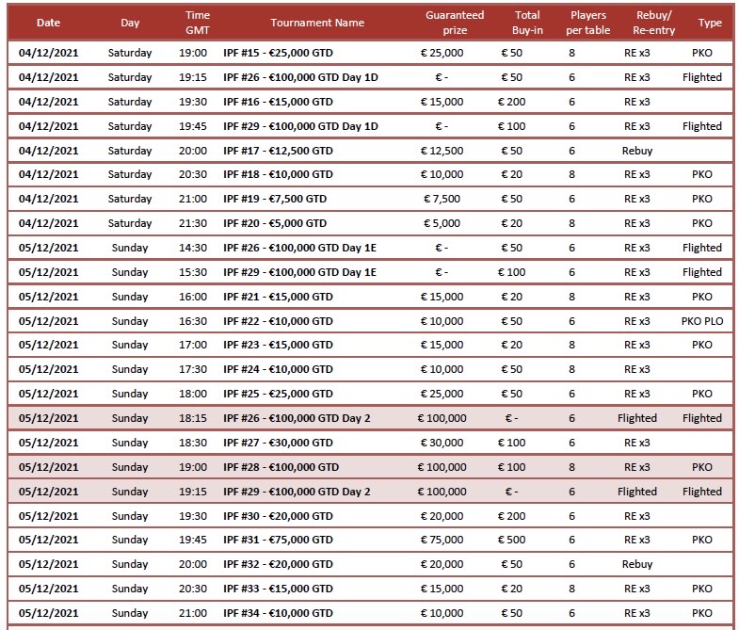The height and width of the screenshot is (630, 739).
Task: Select tournament IPF #32 - €20,000 GTD
Action: pos(278,565)
